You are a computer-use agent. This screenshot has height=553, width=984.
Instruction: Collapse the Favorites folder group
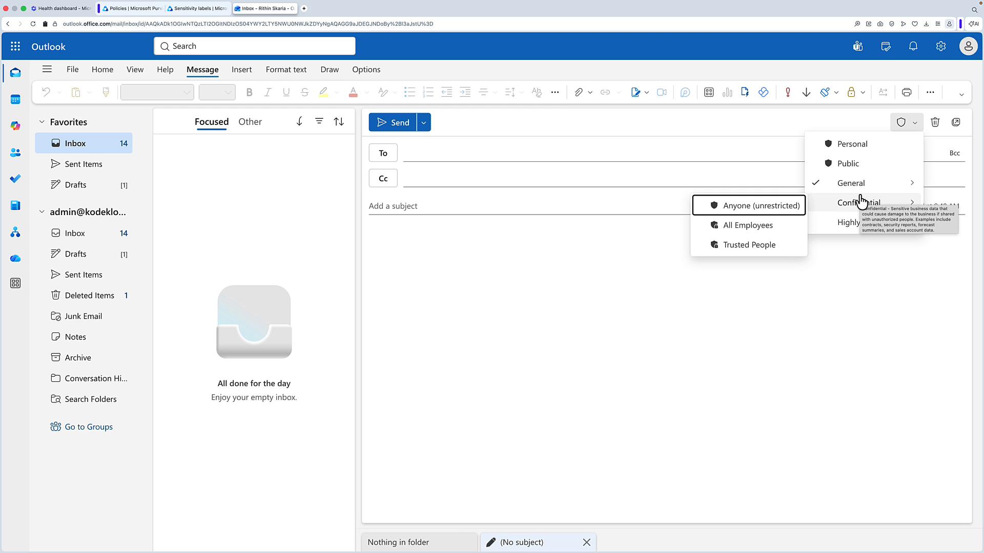(x=42, y=122)
